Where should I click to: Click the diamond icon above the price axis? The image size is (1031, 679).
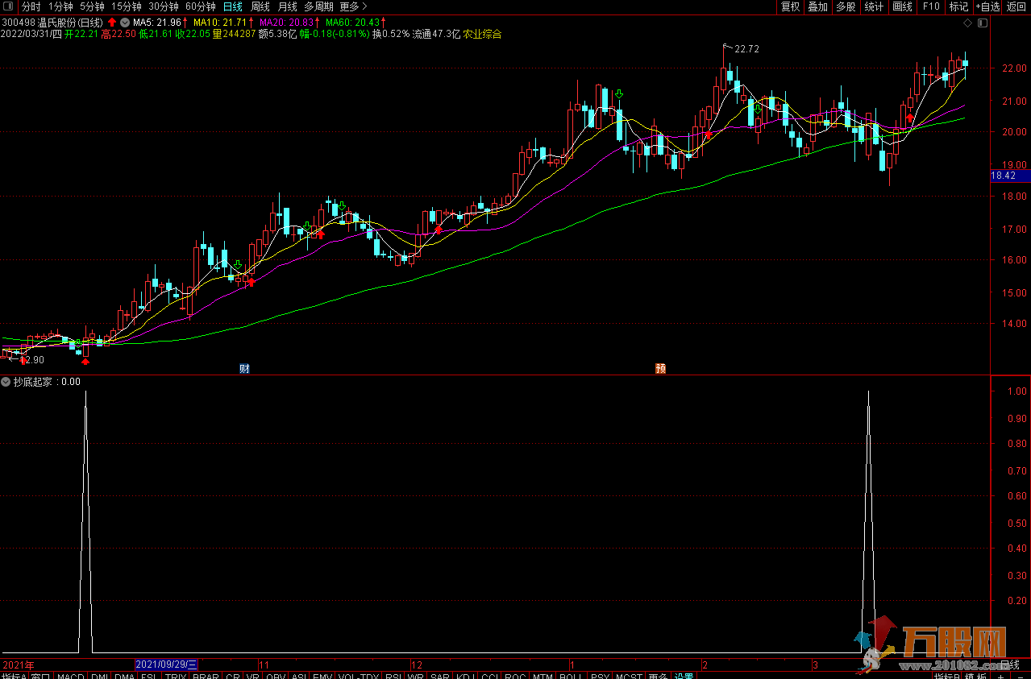(967, 23)
